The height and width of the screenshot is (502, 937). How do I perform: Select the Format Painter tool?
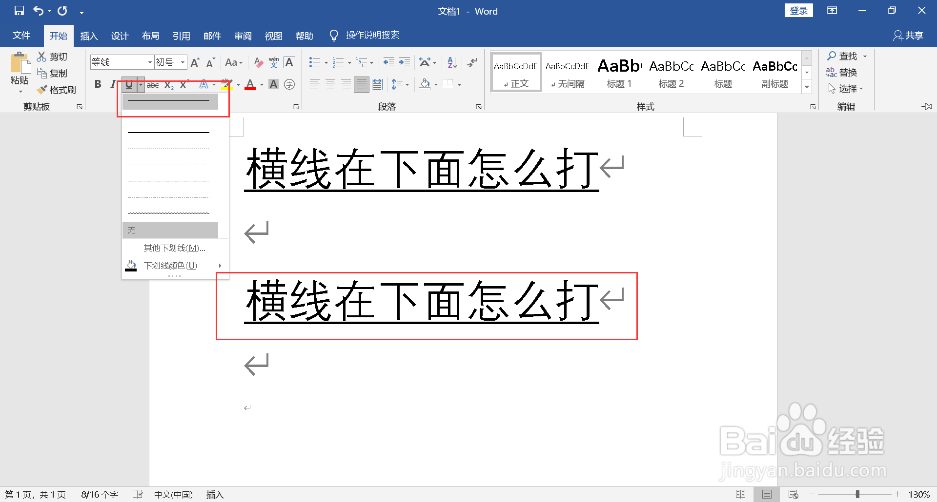(x=57, y=90)
